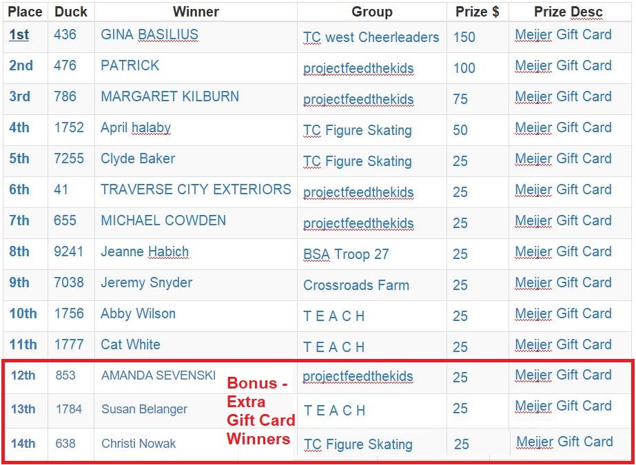
Task: Click the red Bonus Extra Gift Card label
Action: pos(261,411)
